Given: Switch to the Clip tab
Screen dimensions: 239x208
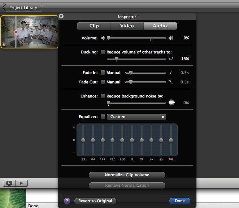Looking at the screenshot, I should pyautogui.click(x=94, y=26).
